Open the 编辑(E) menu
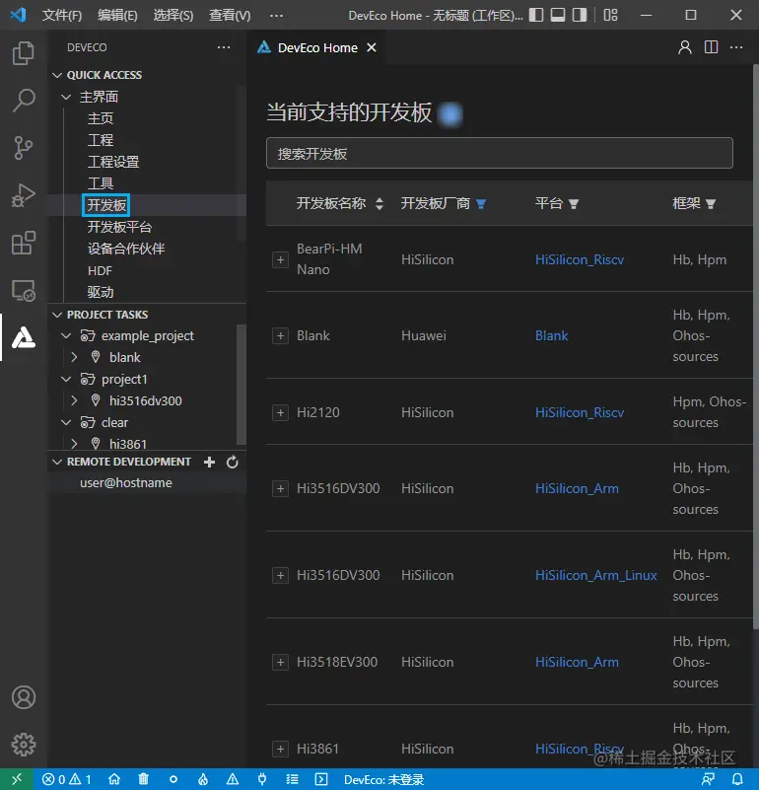 117,15
